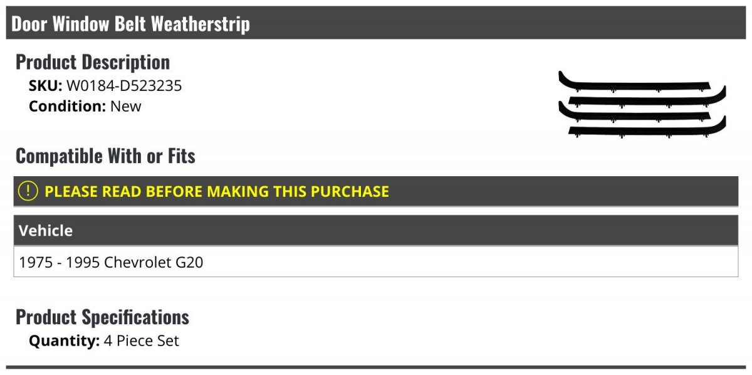Viewport: 752px width, 375px height.
Task: Click the Door Window Belt Weatherstrip title bar
Action: pyautogui.click(x=130, y=24)
